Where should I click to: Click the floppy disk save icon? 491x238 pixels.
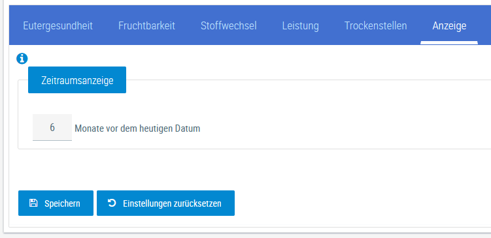pos(33,203)
